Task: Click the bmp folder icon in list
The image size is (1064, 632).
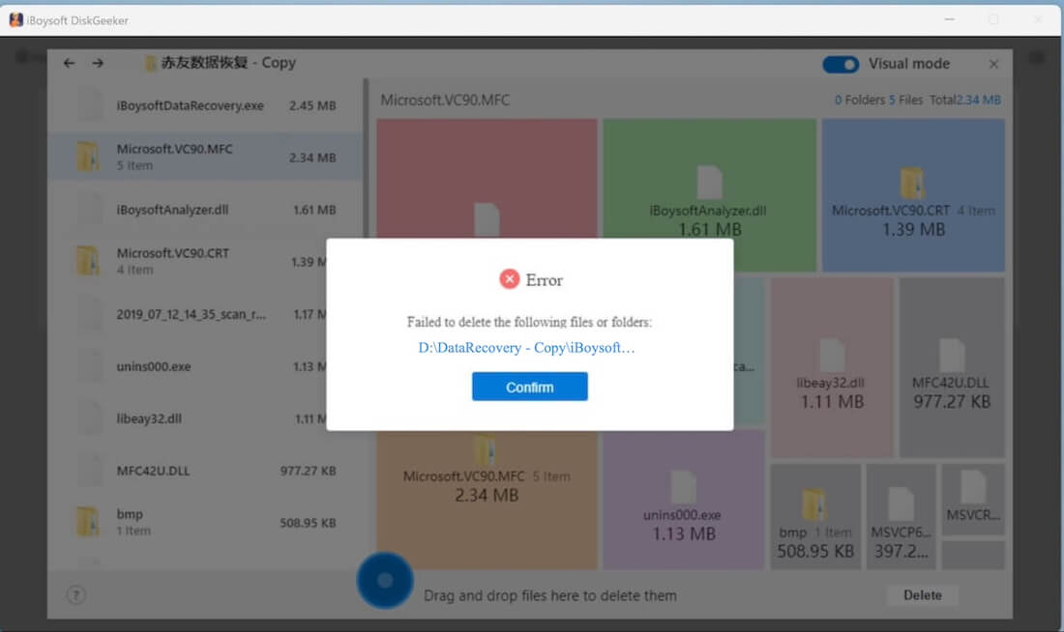Action: (87, 522)
